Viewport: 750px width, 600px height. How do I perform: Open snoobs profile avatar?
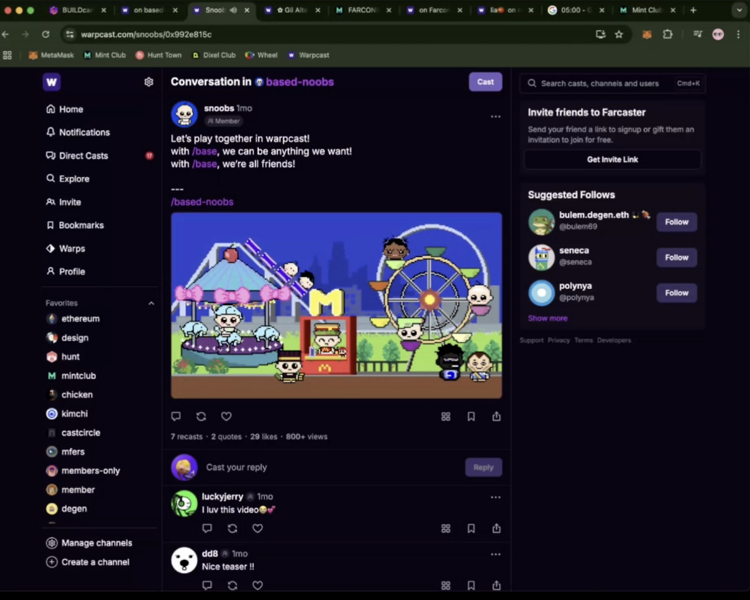(x=184, y=114)
